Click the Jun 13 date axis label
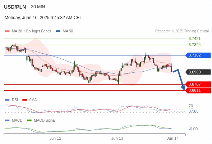The image size is (212, 144). pos(117,138)
